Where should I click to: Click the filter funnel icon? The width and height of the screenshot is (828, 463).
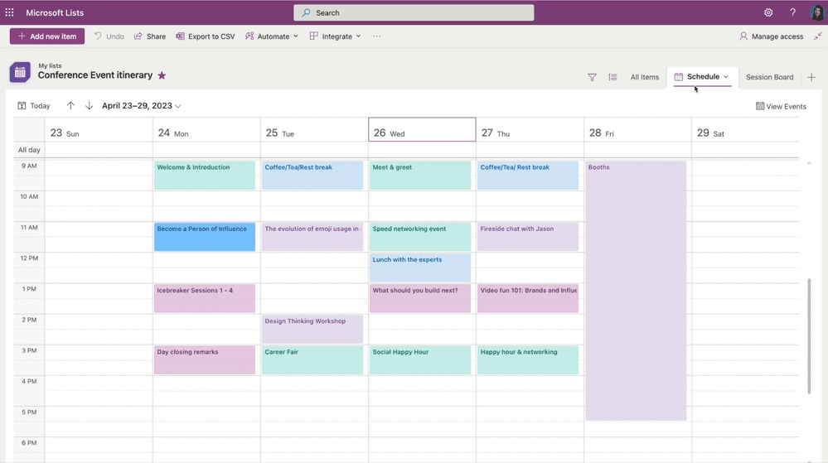592,77
